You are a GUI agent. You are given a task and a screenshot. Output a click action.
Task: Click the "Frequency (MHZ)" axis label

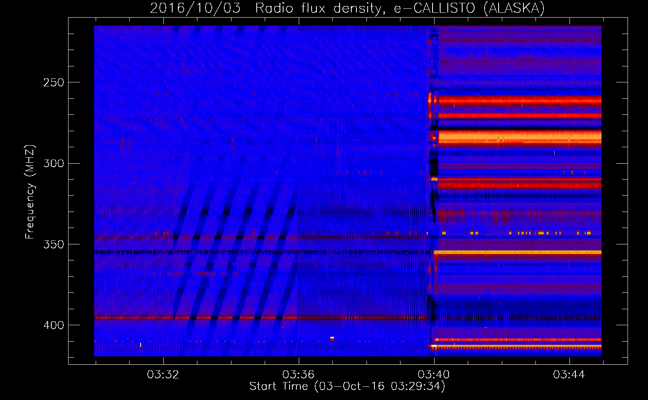(30, 192)
